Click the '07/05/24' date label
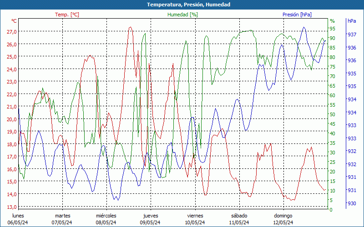The height and width of the screenshot is (227, 364). pyautogui.click(x=62, y=222)
